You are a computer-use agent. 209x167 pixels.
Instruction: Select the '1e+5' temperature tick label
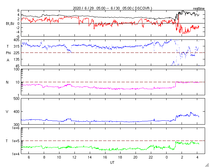tap(16, 141)
